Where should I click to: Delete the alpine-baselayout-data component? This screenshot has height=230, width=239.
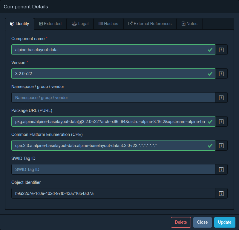point(181,222)
